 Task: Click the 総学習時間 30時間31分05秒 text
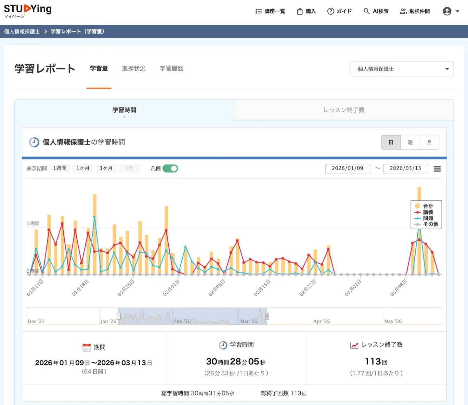(x=198, y=393)
